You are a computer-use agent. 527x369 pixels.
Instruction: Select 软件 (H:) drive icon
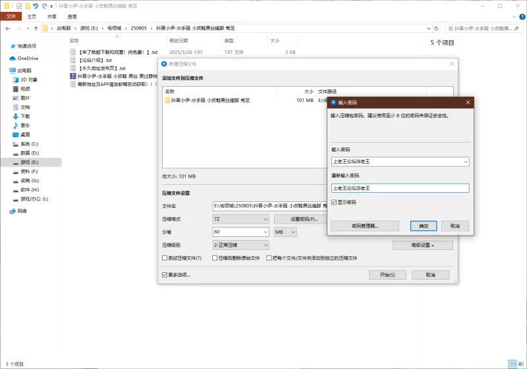coord(15,190)
